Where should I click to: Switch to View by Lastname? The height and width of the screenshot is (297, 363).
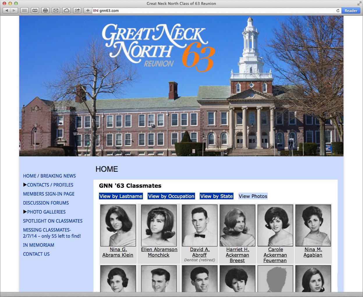[121, 196]
